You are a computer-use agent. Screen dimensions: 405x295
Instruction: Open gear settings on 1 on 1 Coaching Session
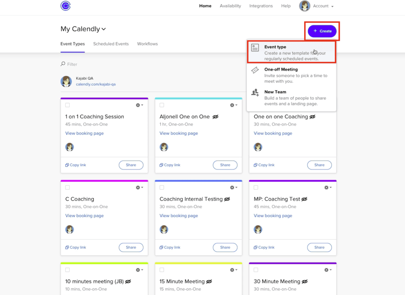[x=140, y=105]
